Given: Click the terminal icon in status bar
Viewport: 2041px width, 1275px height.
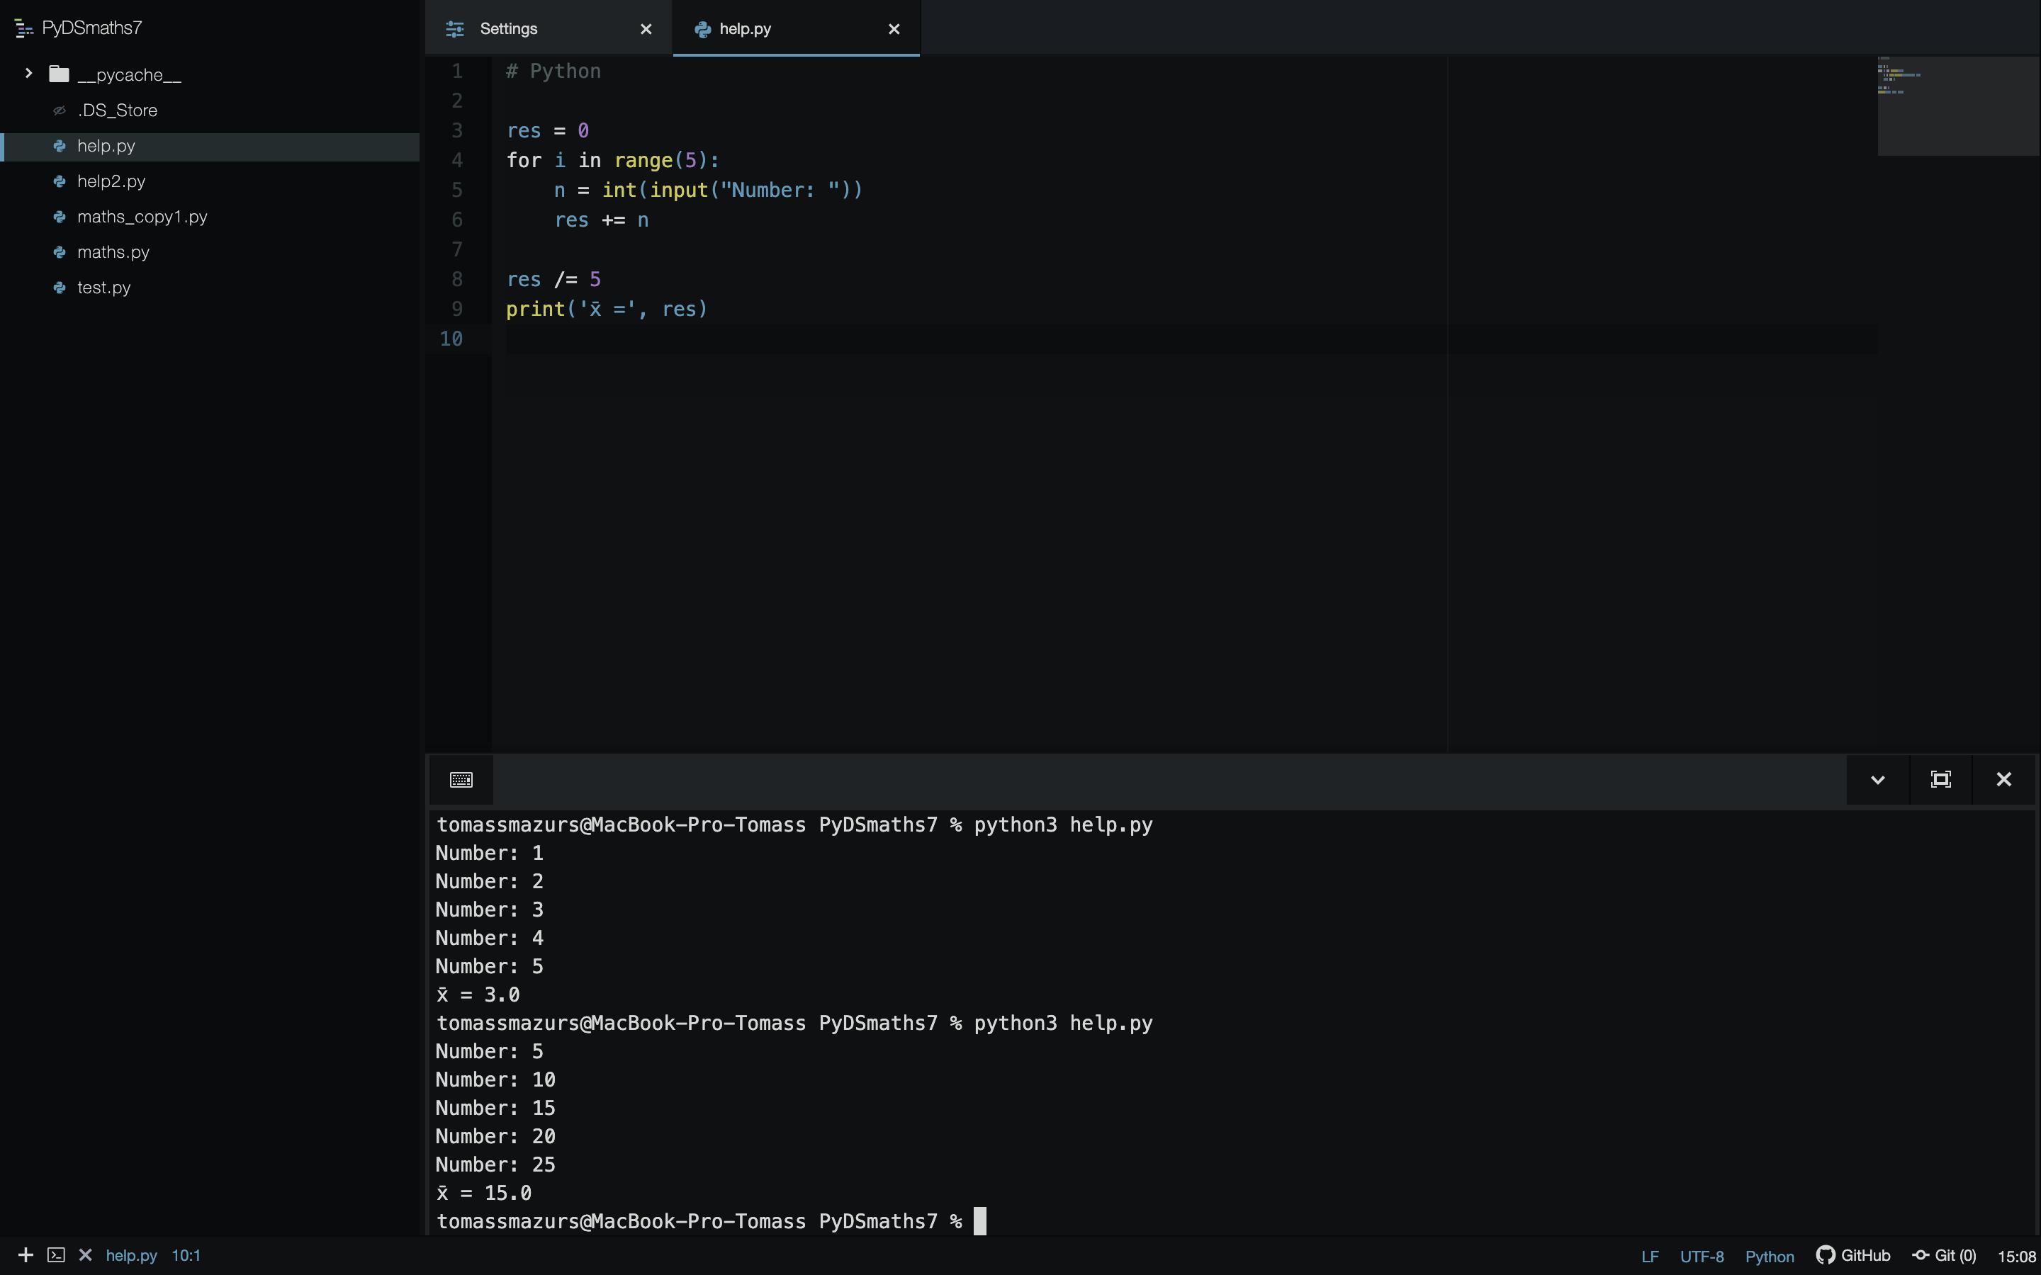Looking at the screenshot, I should [x=56, y=1254].
